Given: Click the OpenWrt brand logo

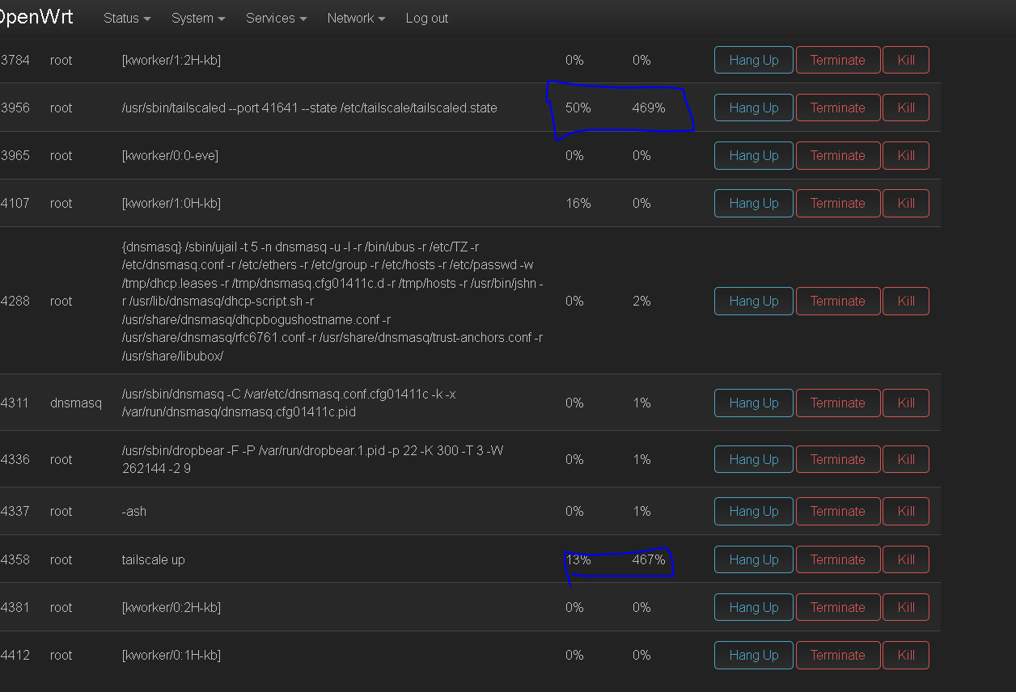Looking at the screenshot, I should point(36,17).
